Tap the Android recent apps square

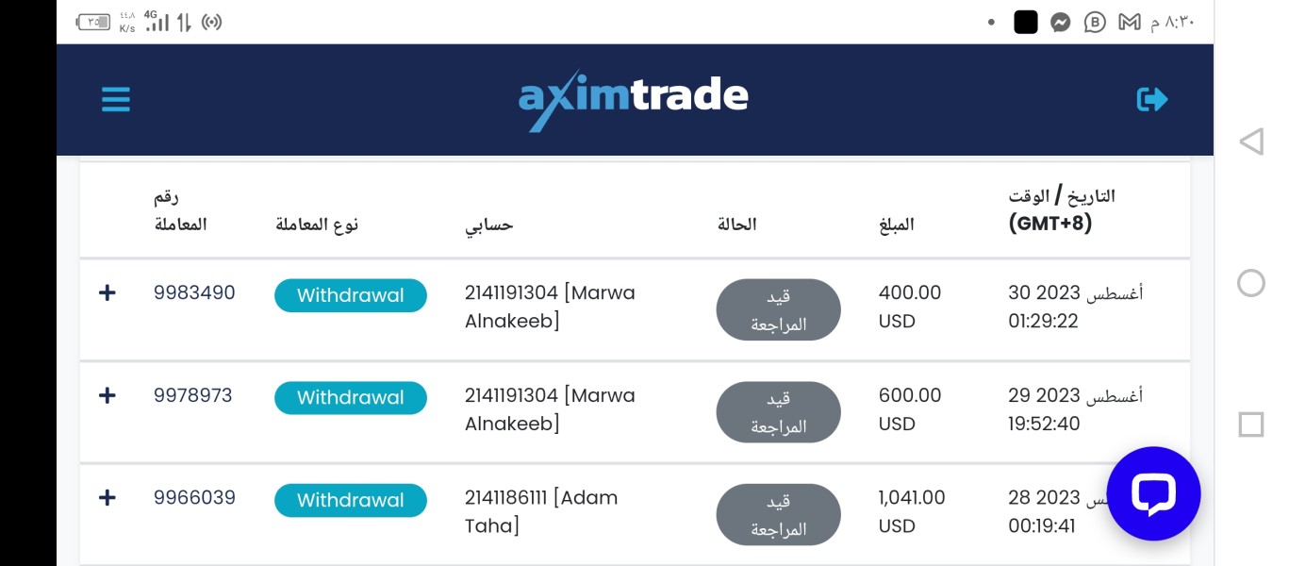[x=1250, y=424]
